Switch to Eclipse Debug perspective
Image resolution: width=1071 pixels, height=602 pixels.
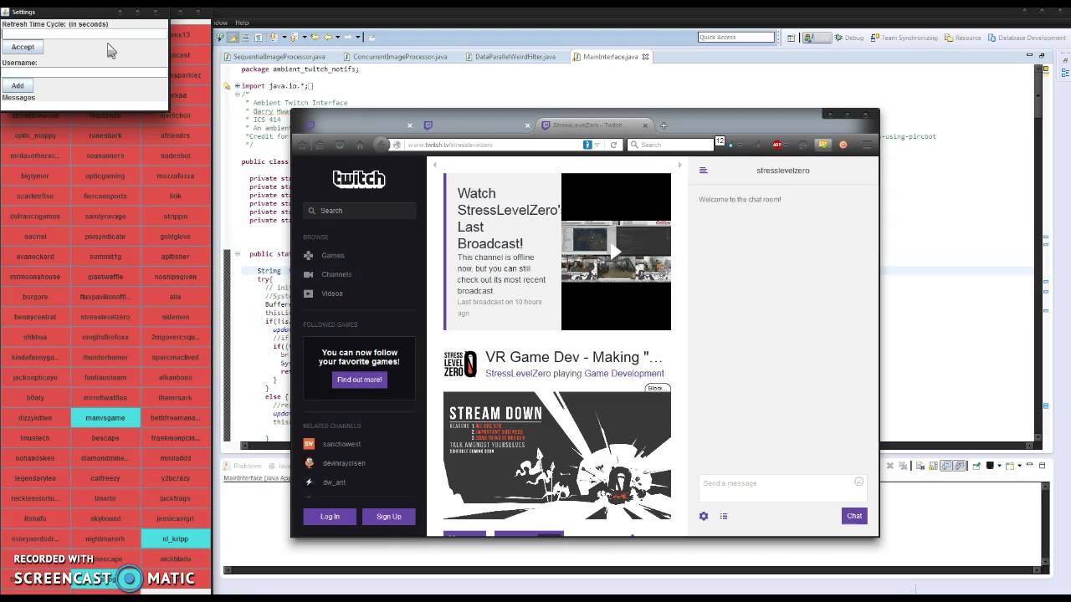tap(848, 38)
